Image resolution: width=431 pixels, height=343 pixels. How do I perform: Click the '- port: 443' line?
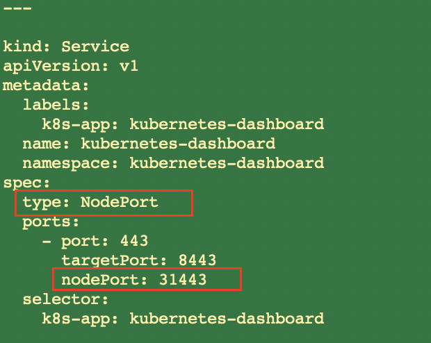[95, 242]
